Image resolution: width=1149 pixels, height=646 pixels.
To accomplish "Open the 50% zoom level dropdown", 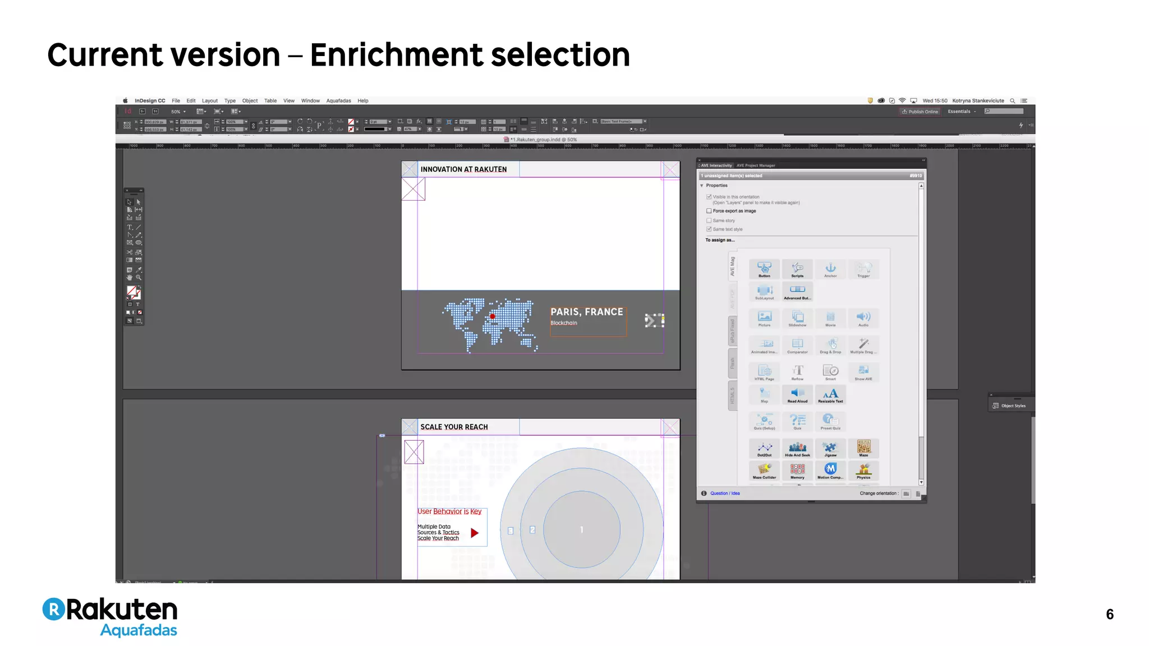I will coord(178,112).
